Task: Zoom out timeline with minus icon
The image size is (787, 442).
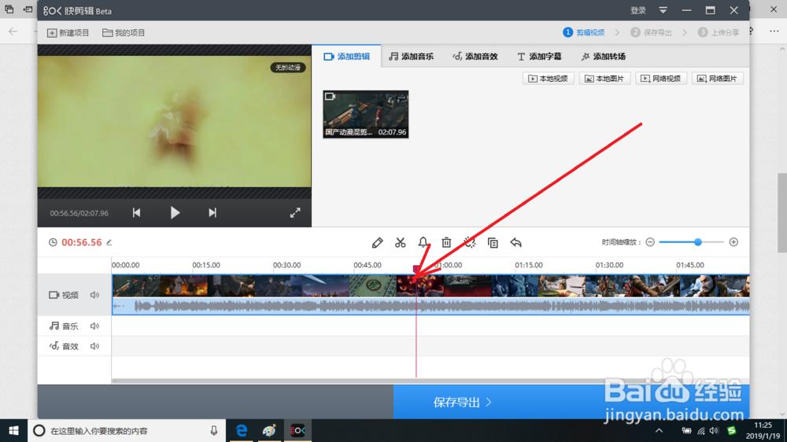Action: click(650, 242)
